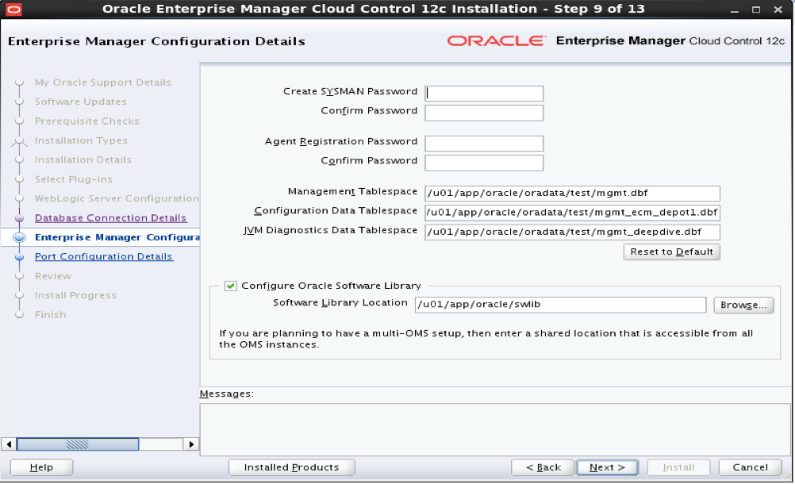This screenshot has width=795, height=484.
Task: Maximize the installer window
Action: (756, 10)
